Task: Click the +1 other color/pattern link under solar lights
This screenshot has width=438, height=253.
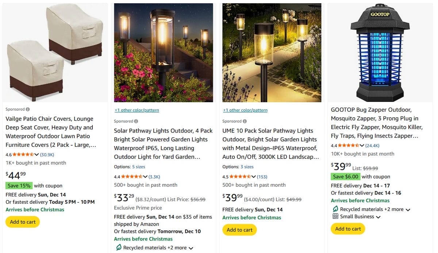Action: click(137, 110)
